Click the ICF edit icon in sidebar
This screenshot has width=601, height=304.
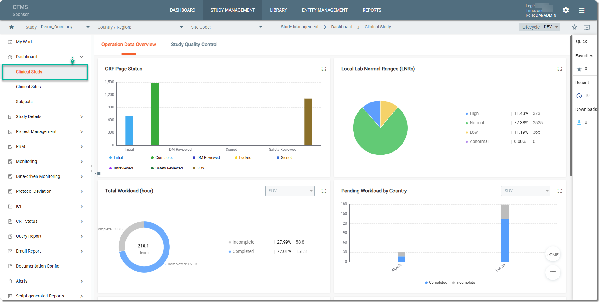click(10, 207)
